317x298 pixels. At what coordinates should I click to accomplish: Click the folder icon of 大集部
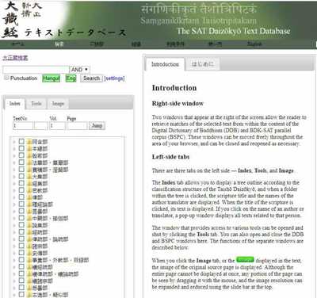(x=29, y=177)
